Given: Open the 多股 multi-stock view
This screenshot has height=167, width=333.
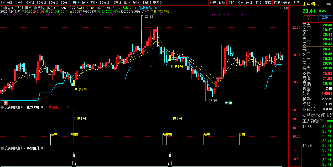Looking at the screenshot, I should coord(231,3).
